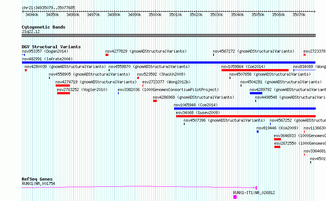Click the 34940k ruler tick label
Image resolution: width=326 pixels, height=201 pixels.
pyautogui.click(x=32, y=15)
